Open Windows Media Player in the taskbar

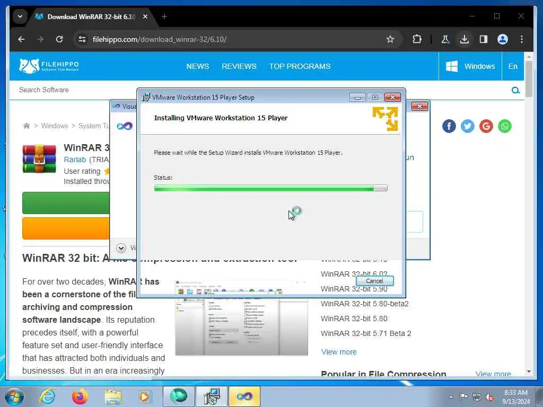point(145,396)
